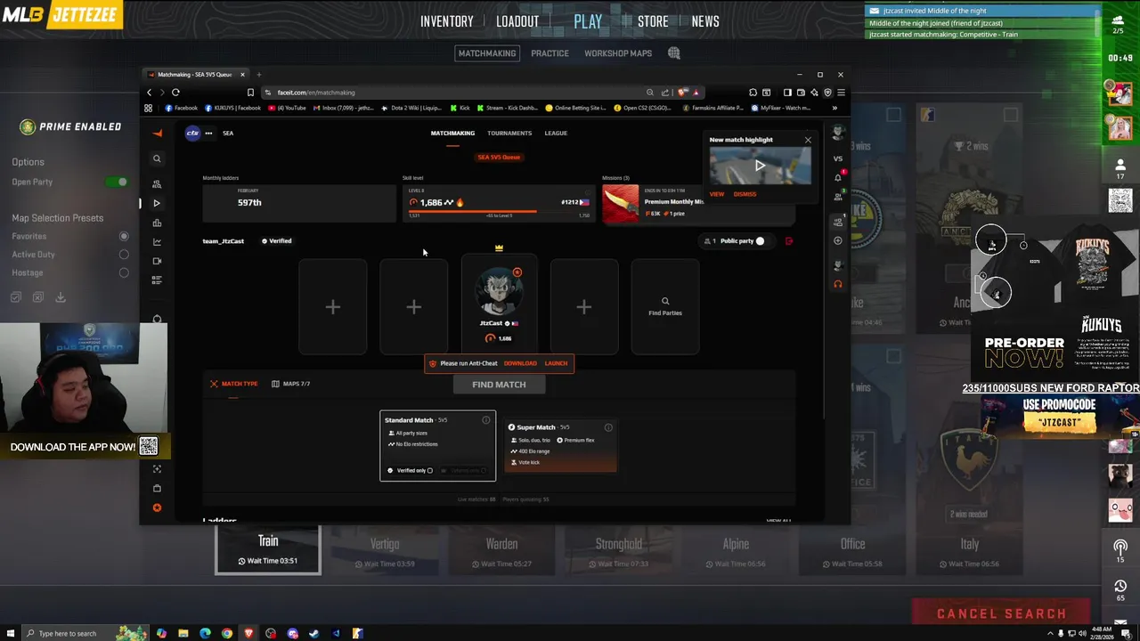Click the skill level Elo progress bar
This screenshot has height=641, width=1140.
[x=499, y=212]
